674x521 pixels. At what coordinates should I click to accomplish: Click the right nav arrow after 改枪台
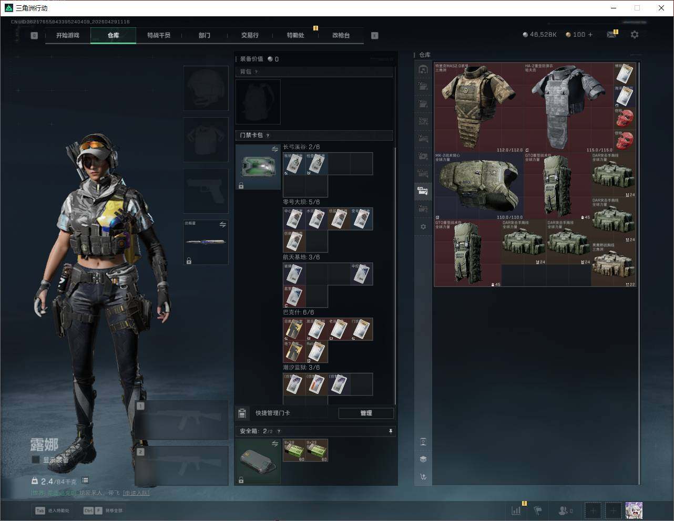click(375, 36)
